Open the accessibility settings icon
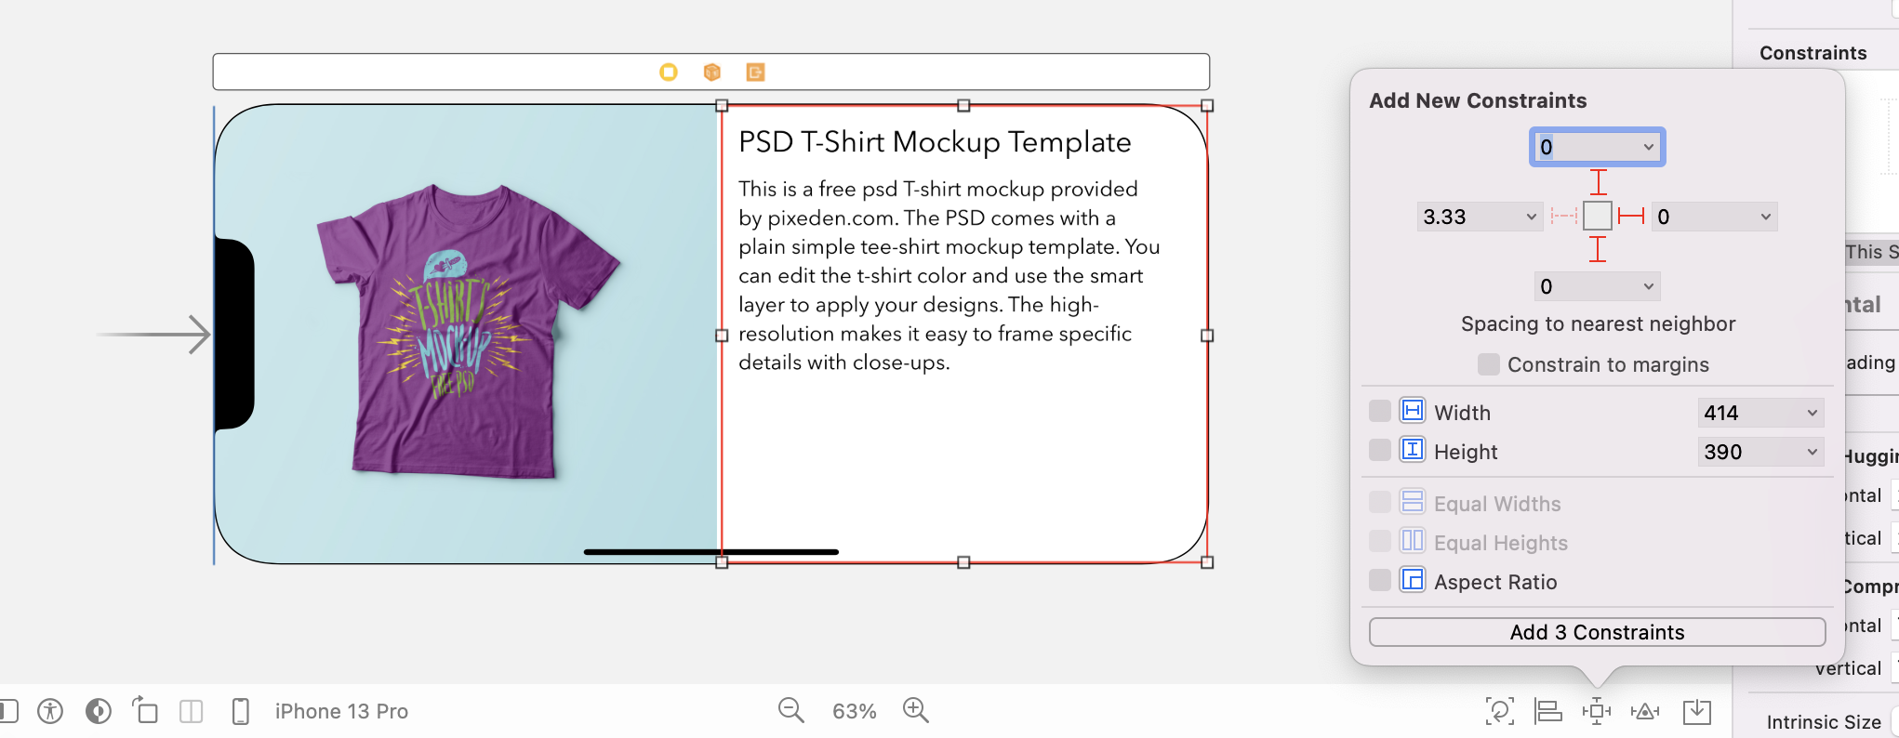The height and width of the screenshot is (738, 1899). (50, 711)
